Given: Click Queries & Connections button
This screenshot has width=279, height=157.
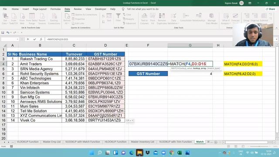Looking at the screenshot, I should [84, 14].
